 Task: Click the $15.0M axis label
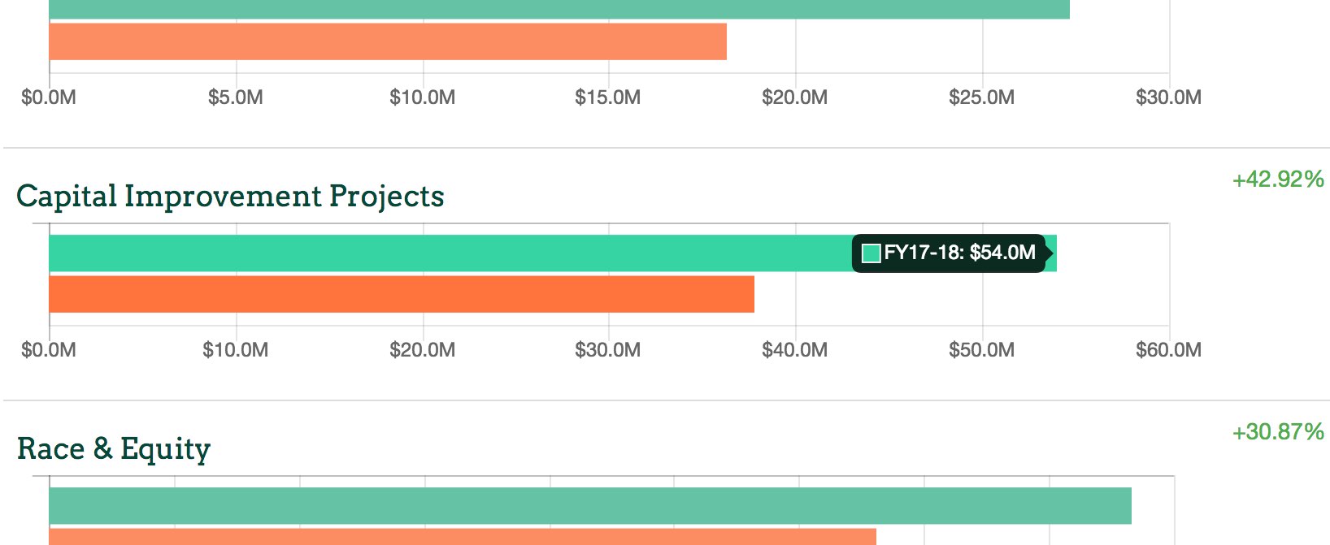point(607,97)
